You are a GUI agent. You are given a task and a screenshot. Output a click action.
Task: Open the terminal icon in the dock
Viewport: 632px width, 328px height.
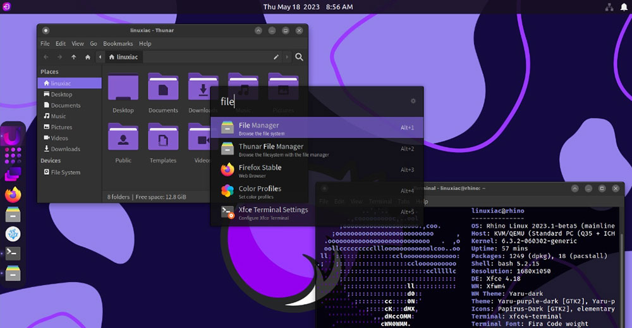point(13,254)
